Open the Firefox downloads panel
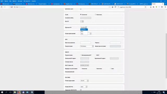Screen dimensions: 167x94 [x=151, y=7]
